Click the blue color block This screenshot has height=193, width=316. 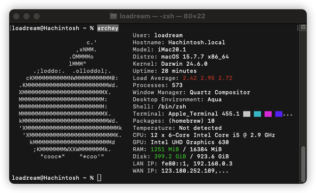pyautogui.click(x=279, y=114)
